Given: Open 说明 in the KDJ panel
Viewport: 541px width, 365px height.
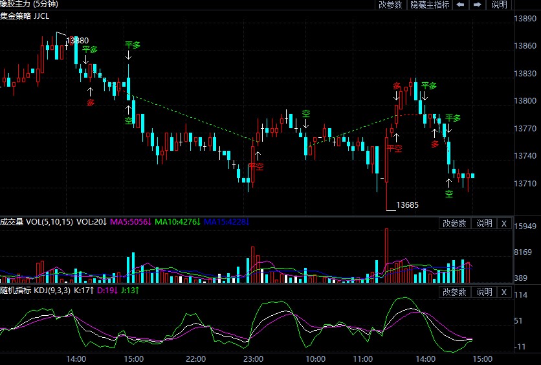Looking at the screenshot, I should tap(484, 292).
